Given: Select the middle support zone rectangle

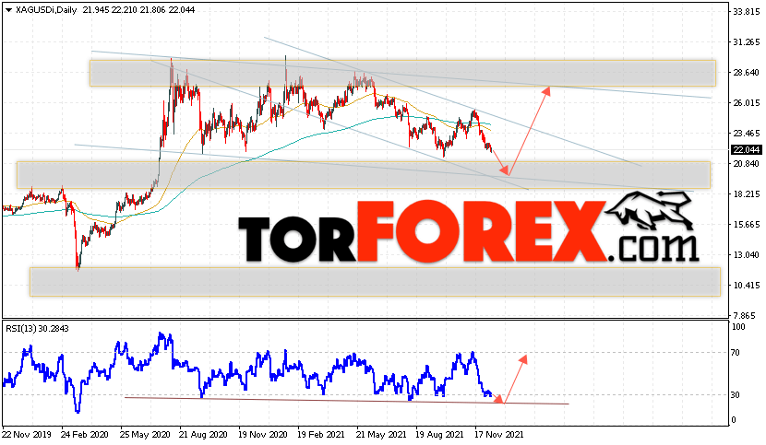Looking at the screenshot, I should click(x=364, y=175).
